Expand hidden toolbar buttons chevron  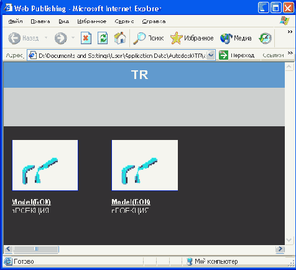tap(290, 32)
